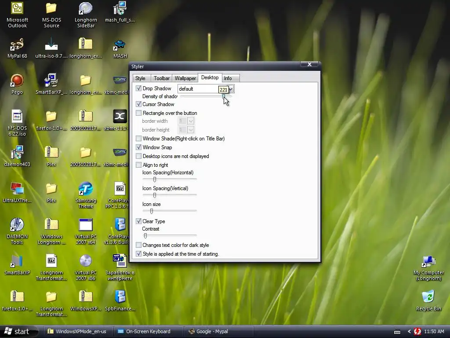450x338 pixels.
Task: Click the Contrast slider
Action: pos(169,236)
